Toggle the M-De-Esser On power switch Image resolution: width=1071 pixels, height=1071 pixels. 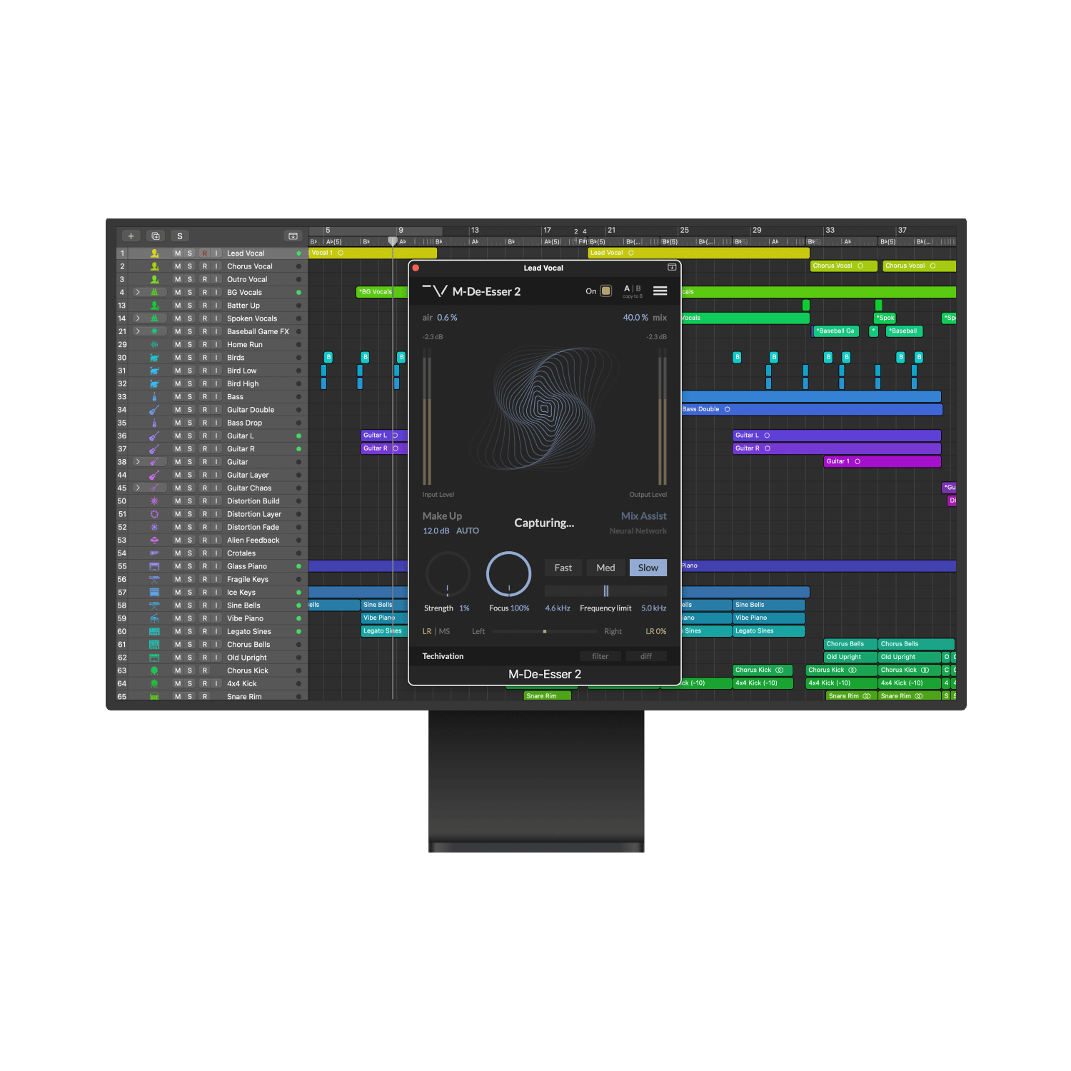coord(605,291)
